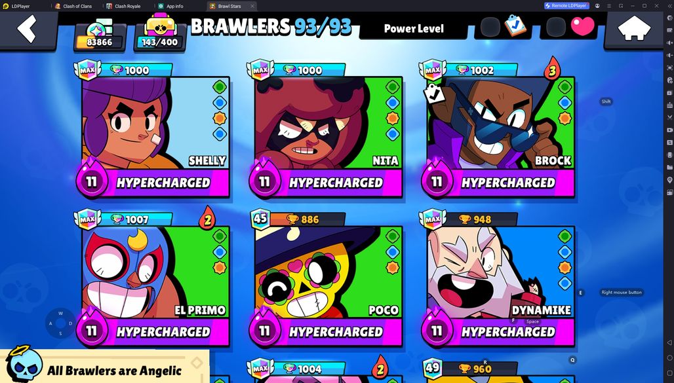Go to home via house icon
Viewport: 674px width, 383px height.
click(633, 29)
